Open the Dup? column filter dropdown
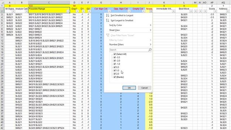The image size is (231, 130). pyautogui.click(x=77, y=11)
